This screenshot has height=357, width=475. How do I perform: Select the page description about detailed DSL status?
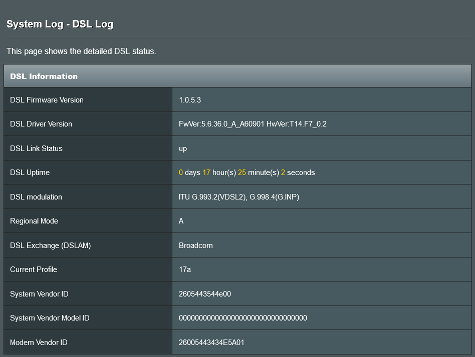[x=81, y=51]
